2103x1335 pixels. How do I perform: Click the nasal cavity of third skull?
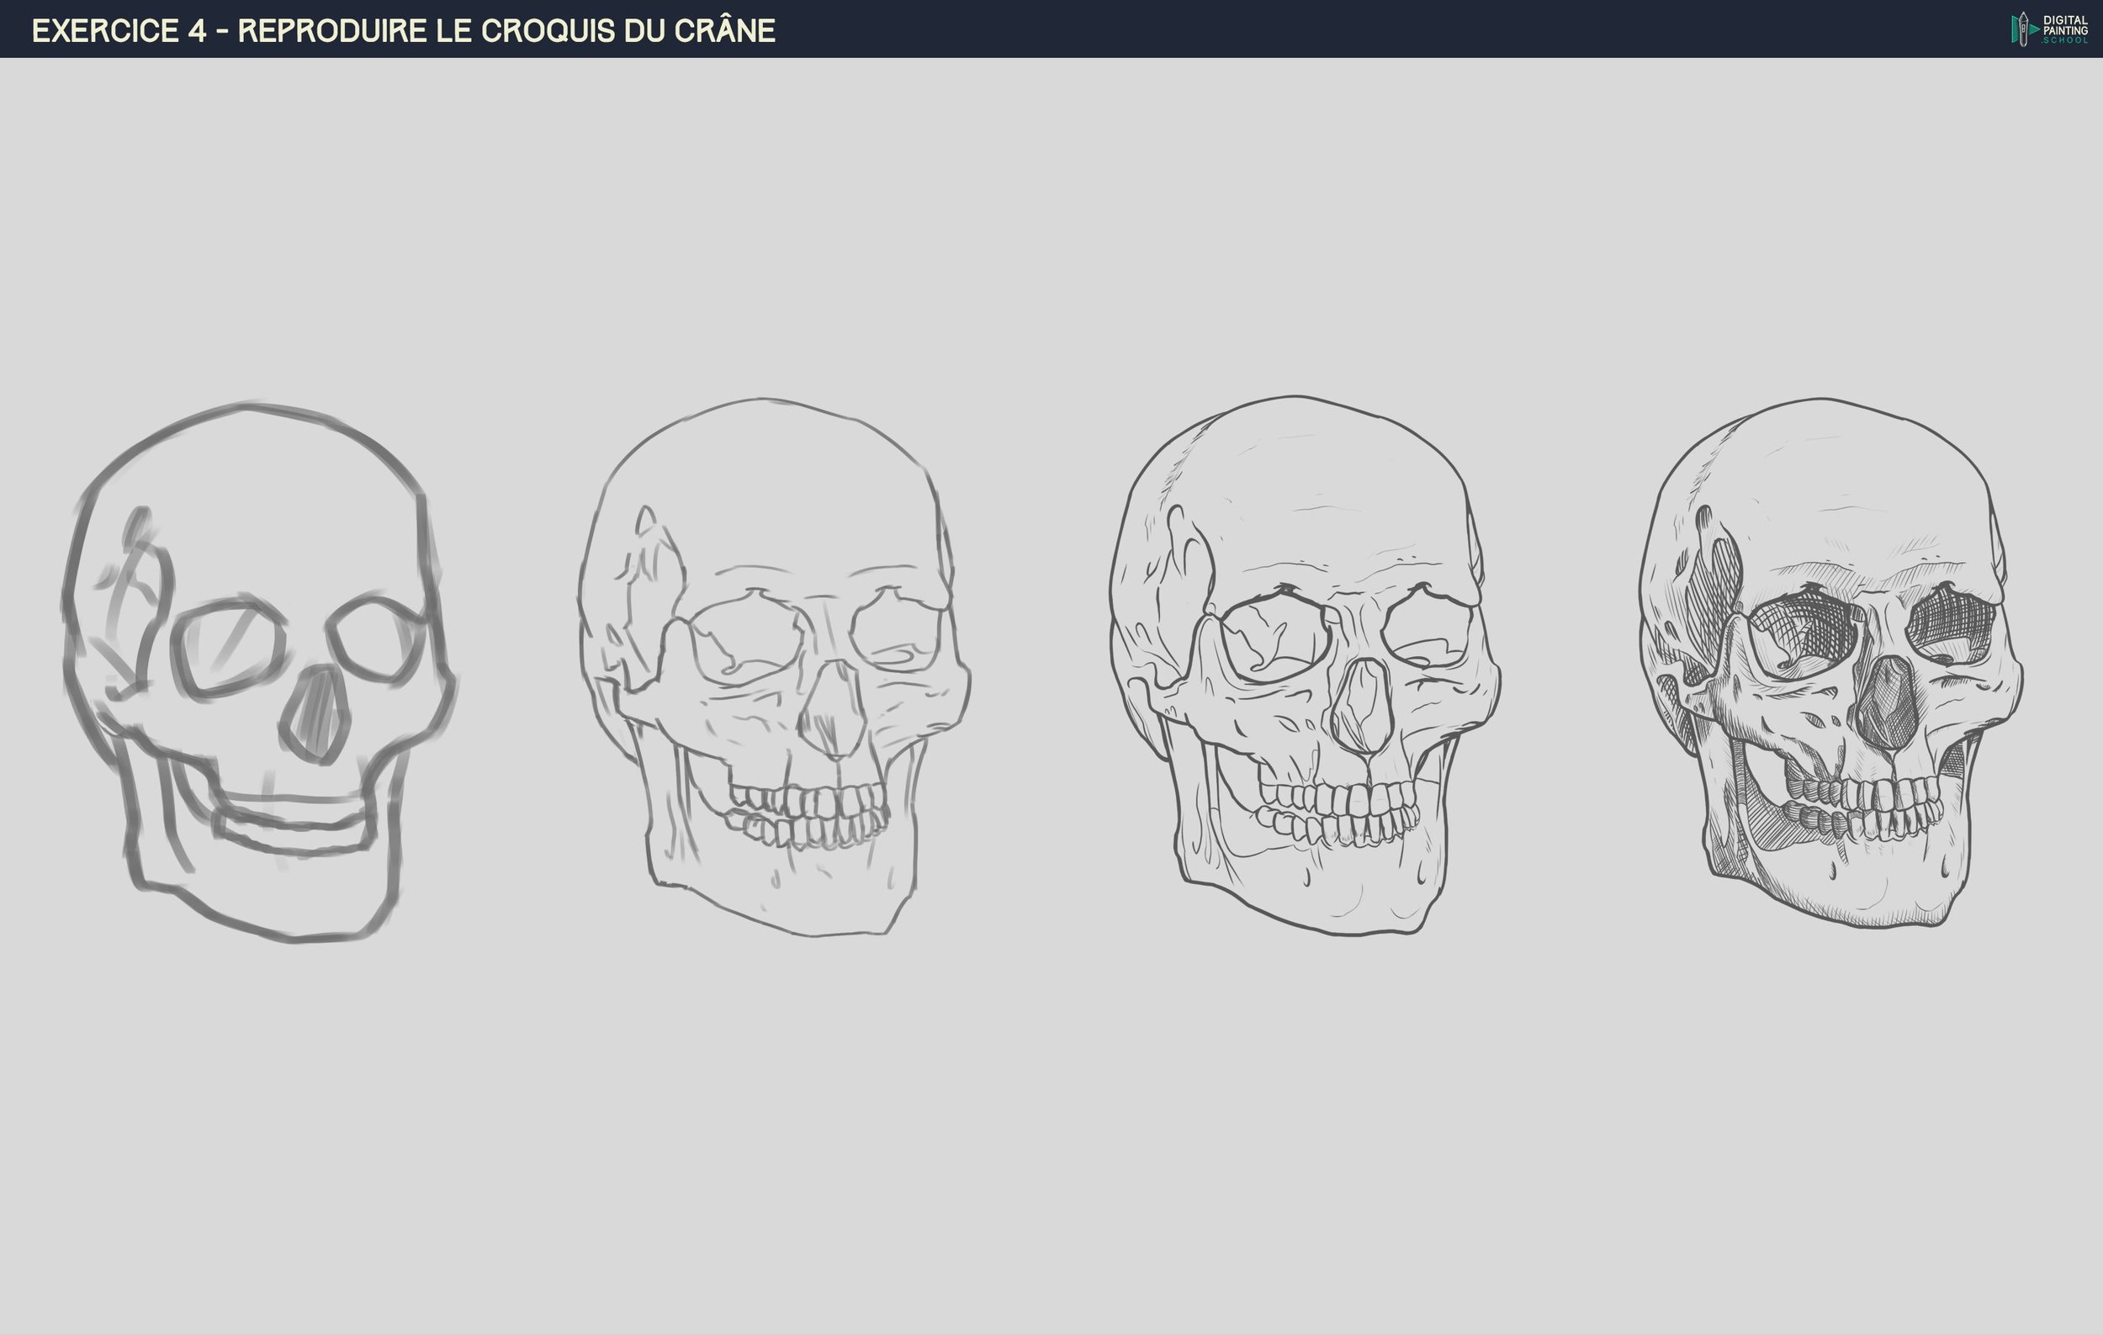[x=1364, y=706]
